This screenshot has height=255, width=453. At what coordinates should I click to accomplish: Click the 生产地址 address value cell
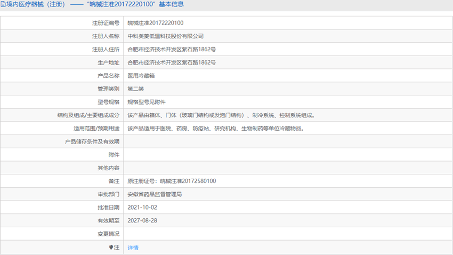(288, 62)
